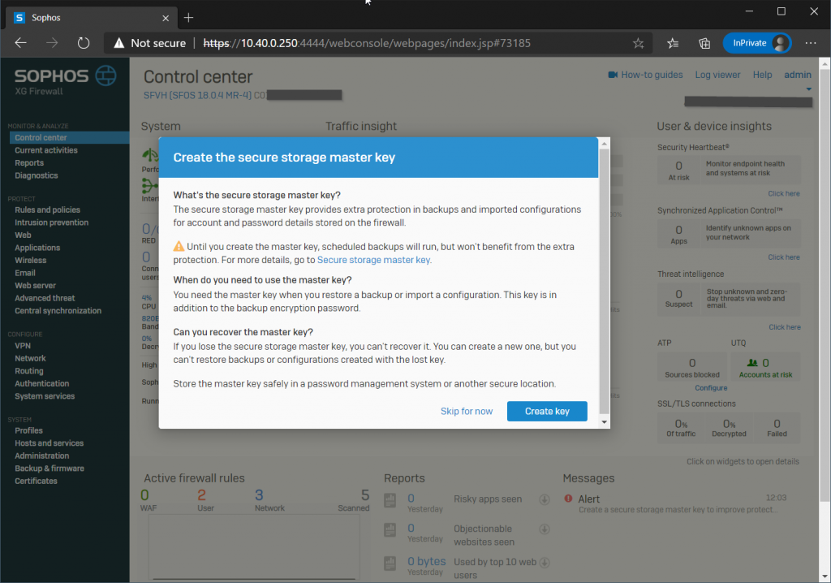Open the Help link

click(762, 75)
